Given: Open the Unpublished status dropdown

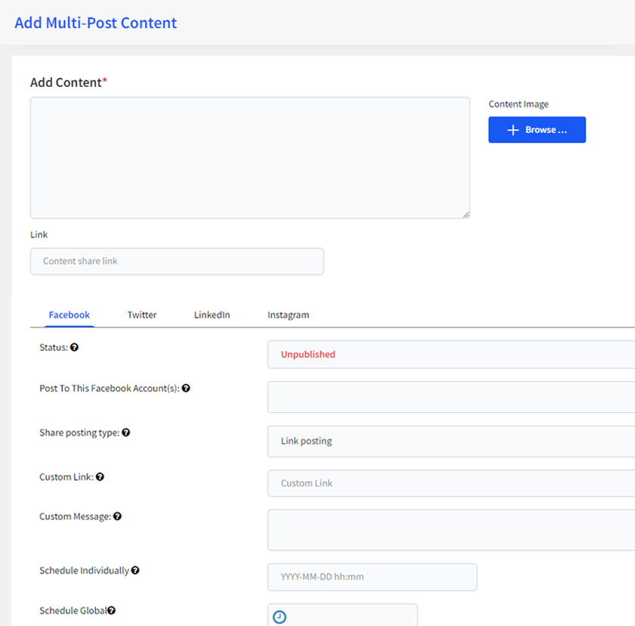Looking at the screenshot, I should (x=451, y=355).
